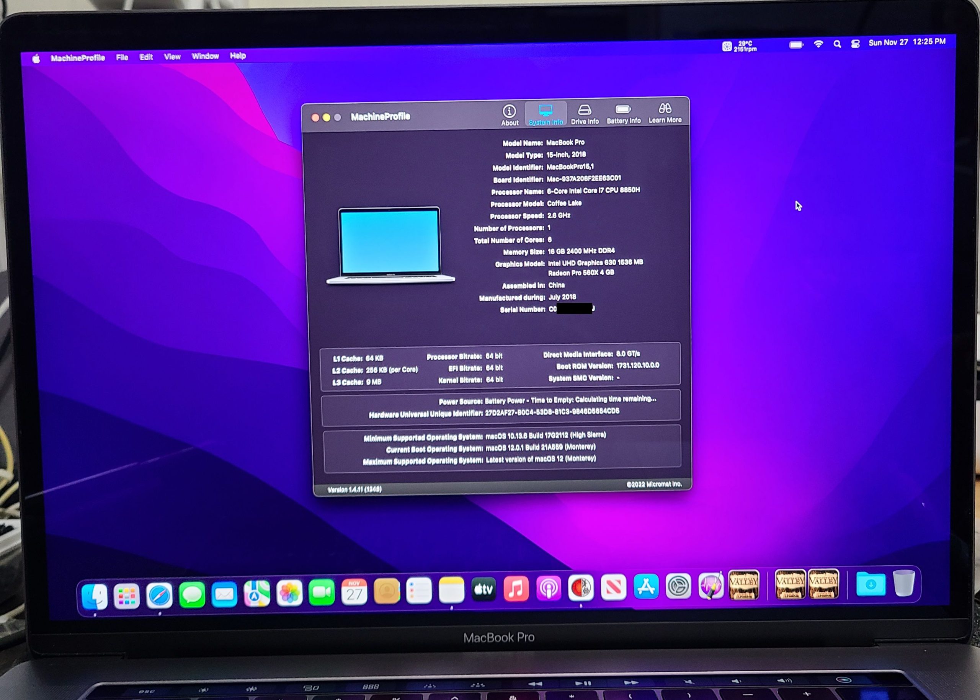Click the MacBook laptop image in MachineProfile
980x700 pixels.
point(390,246)
